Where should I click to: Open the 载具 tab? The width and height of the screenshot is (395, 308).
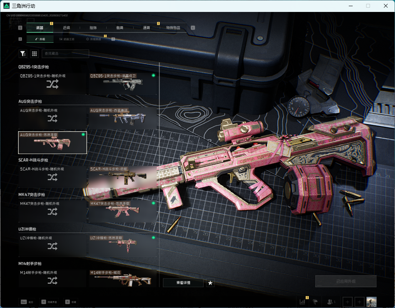click(120, 28)
